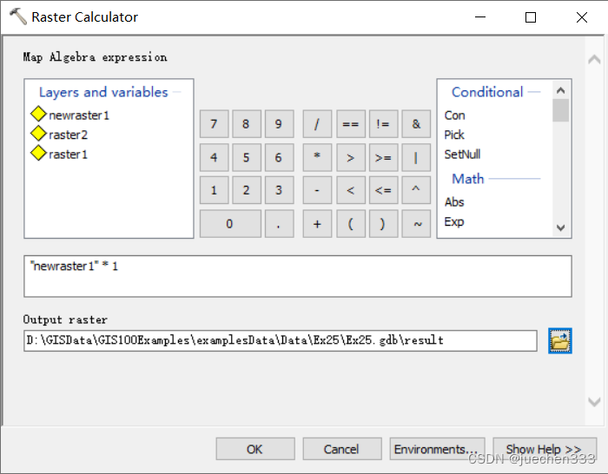
Task: Insert the multiplication * operator
Action: tap(317, 157)
